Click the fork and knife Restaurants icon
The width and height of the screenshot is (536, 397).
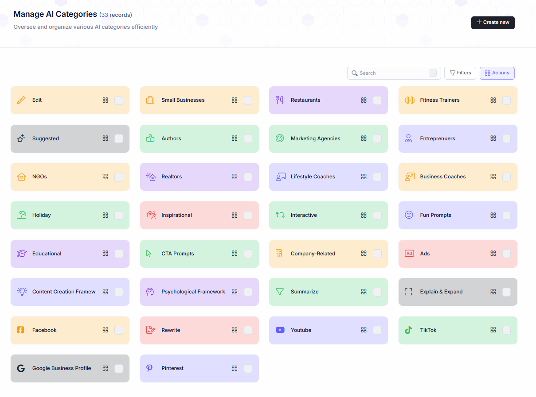(x=279, y=100)
